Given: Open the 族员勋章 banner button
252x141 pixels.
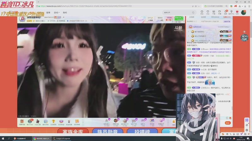Looking at the screenshot, I should [107, 131].
